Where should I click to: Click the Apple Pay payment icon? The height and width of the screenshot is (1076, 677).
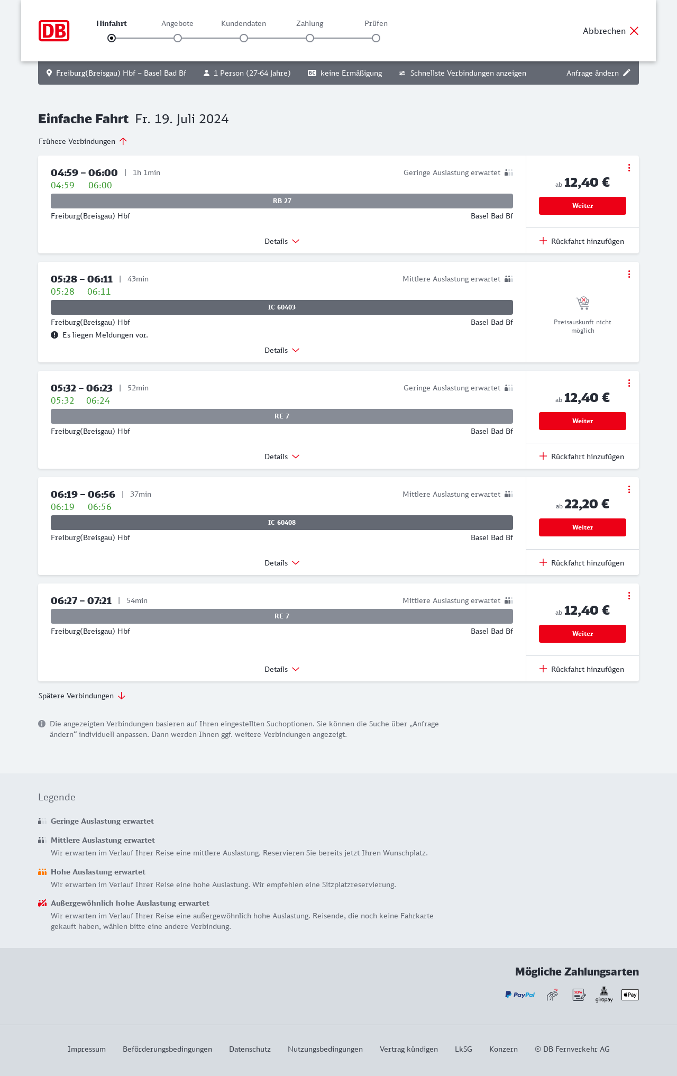pos(630,995)
